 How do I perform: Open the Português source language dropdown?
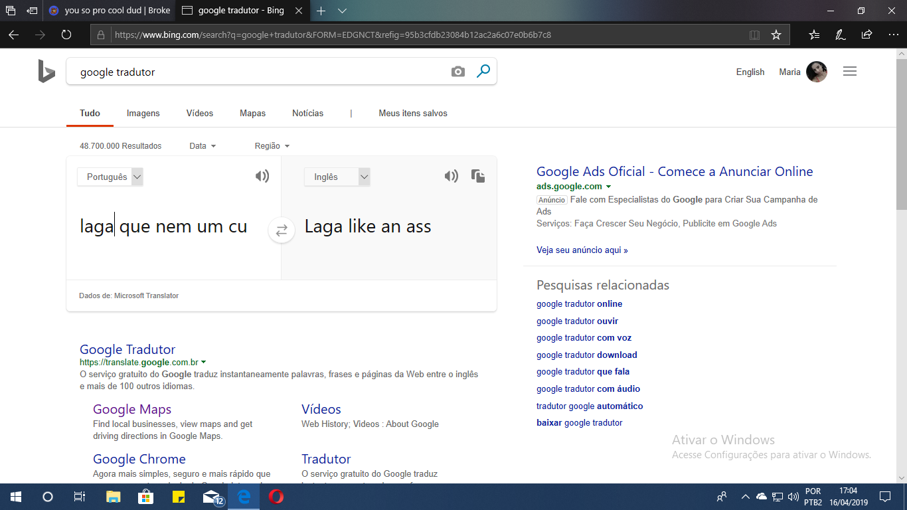pos(110,177)
